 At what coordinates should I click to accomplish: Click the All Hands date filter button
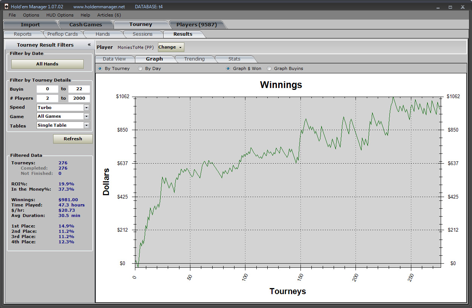click(47, 64)
